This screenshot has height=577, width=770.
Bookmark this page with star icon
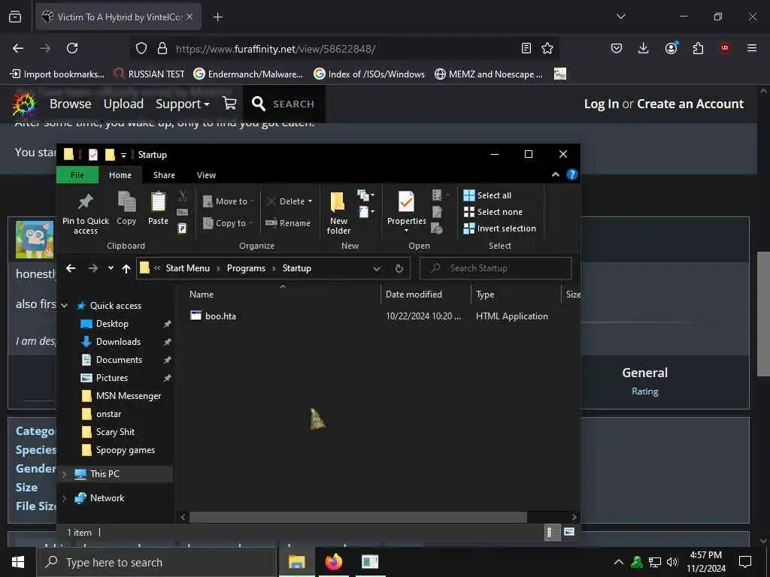coord(547,48)
